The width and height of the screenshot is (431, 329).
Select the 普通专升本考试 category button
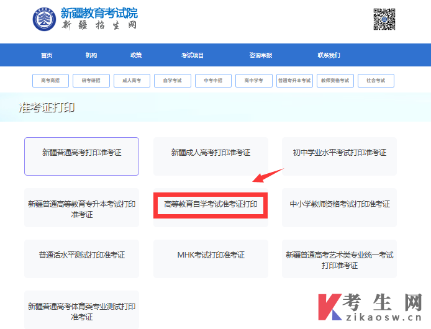tap(294, 81)
